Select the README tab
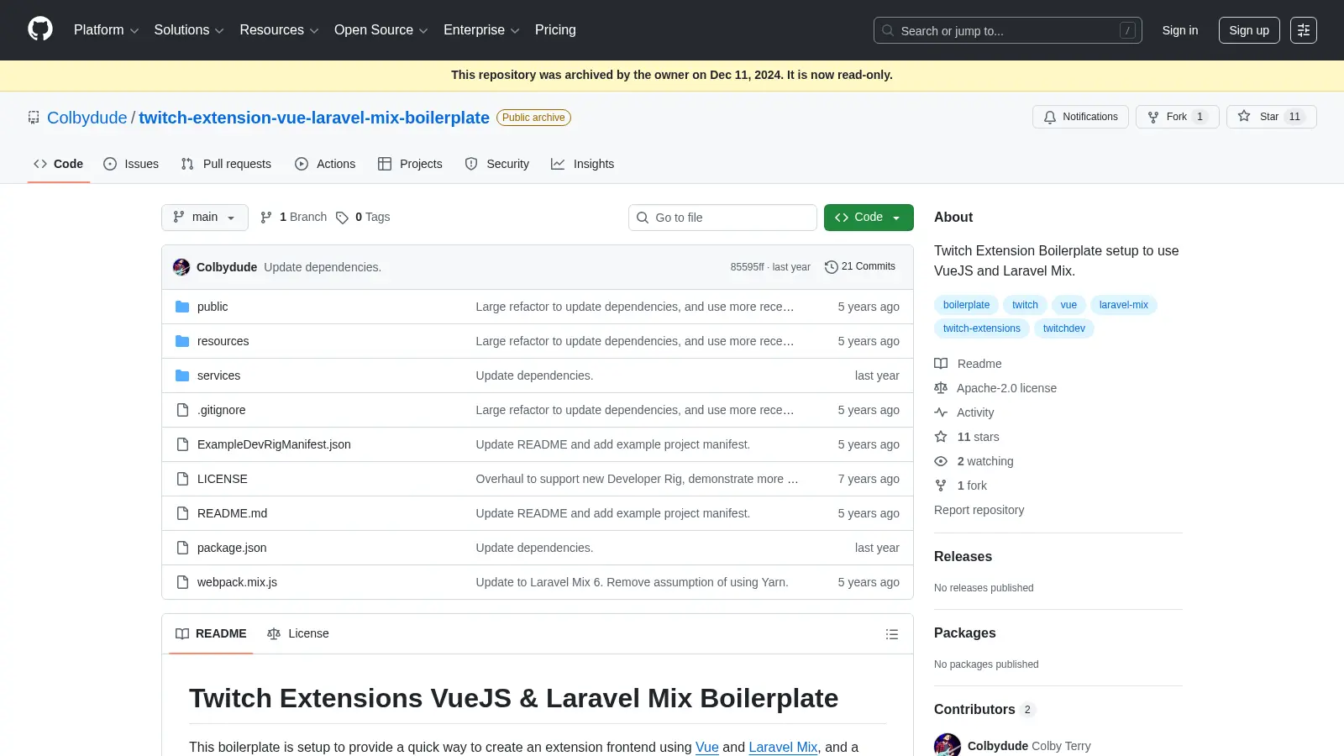 point(211,633)
